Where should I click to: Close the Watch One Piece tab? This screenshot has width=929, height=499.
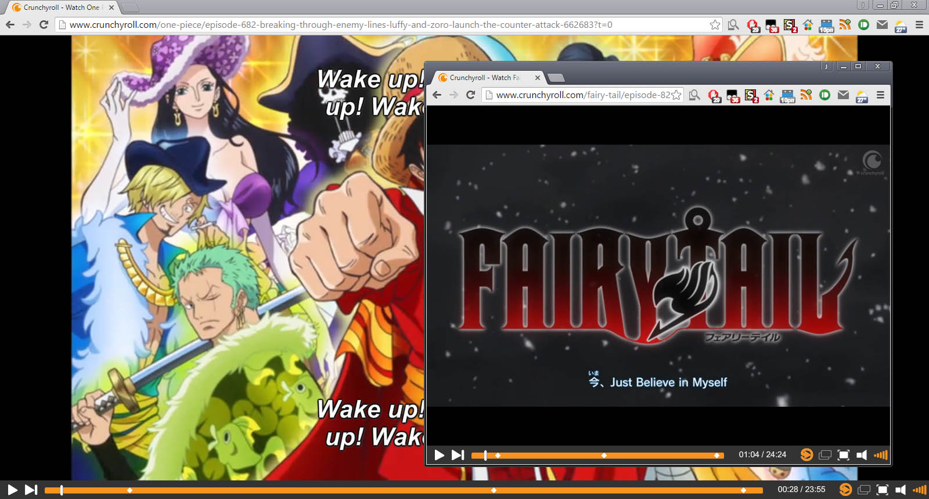(111, 8)
